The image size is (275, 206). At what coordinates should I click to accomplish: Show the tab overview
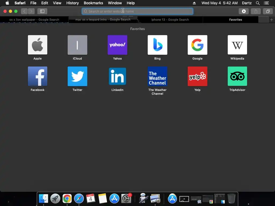pos(268,11)
